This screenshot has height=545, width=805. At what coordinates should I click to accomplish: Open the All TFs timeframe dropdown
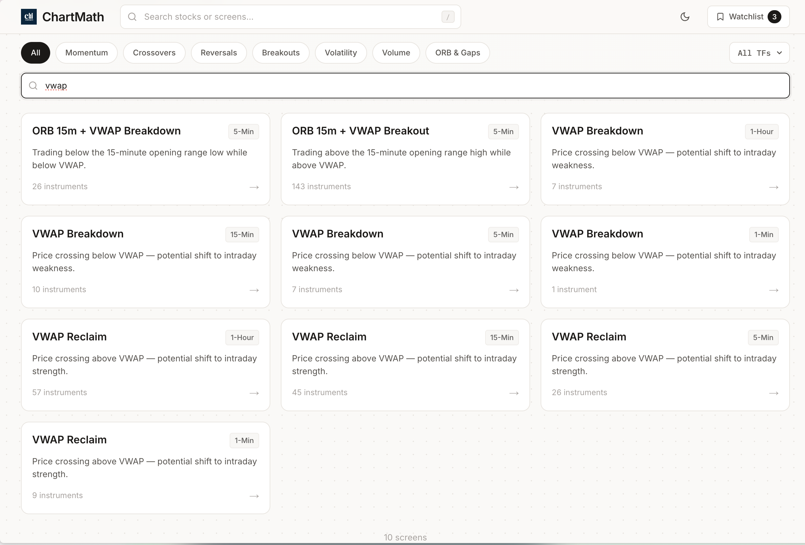pos(759,53)
